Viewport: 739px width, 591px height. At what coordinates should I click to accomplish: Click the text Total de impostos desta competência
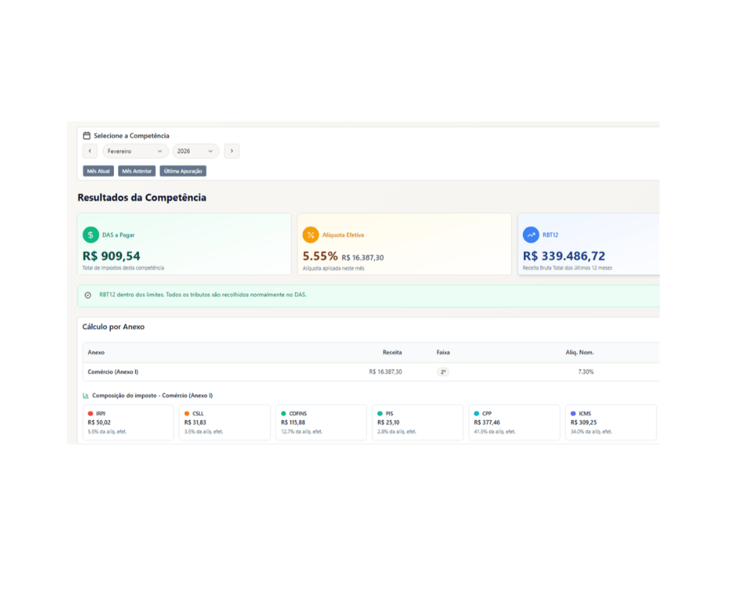123,268
